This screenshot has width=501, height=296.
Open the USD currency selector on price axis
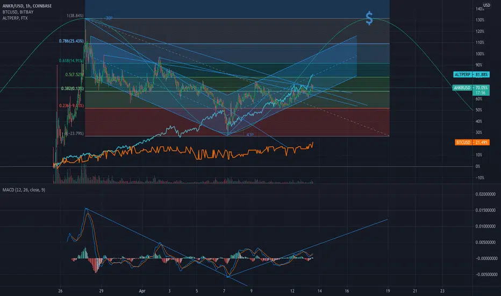(486, 5)
